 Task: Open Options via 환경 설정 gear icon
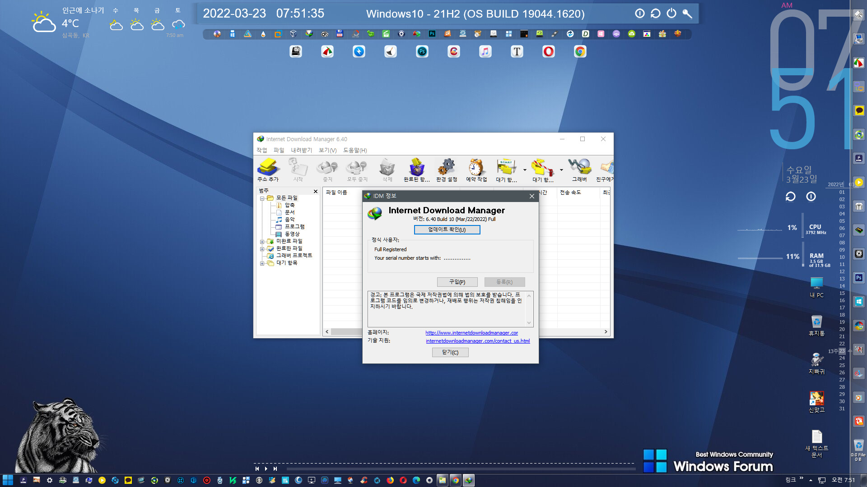pyautogui.click(x=447, y=170)
